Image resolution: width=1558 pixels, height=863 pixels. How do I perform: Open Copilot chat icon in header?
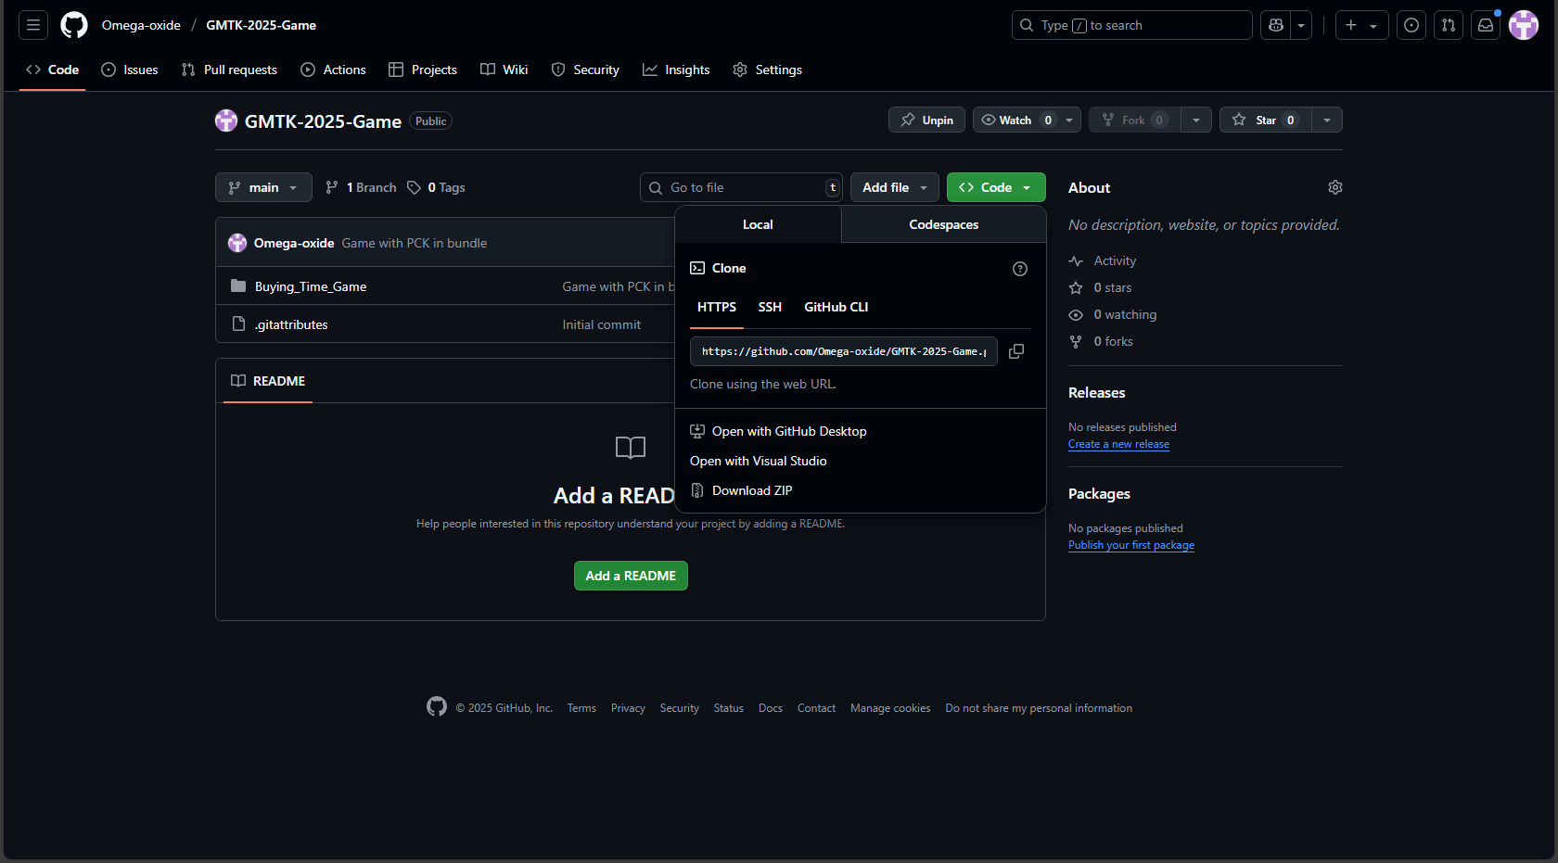[1276, 25]
